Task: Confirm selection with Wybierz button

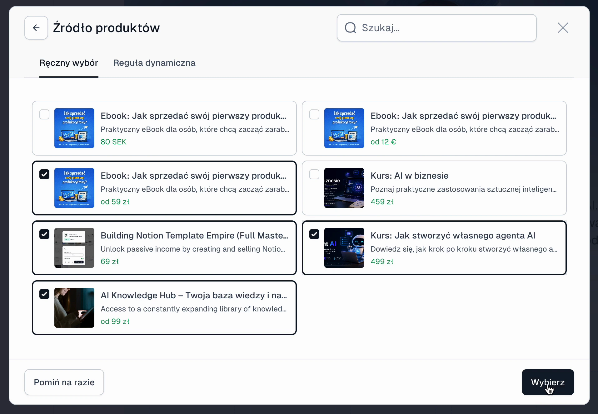Action: tap(548, 382)
